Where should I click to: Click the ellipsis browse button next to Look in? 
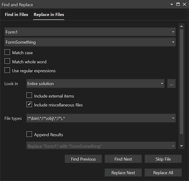171,84
